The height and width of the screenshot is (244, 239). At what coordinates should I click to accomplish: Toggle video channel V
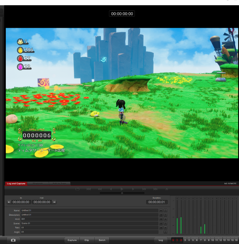(x=173, y=240)
